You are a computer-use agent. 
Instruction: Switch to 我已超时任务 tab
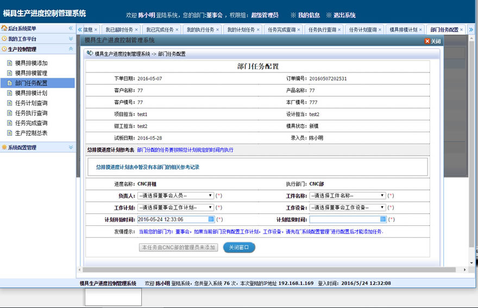(119, 29)
